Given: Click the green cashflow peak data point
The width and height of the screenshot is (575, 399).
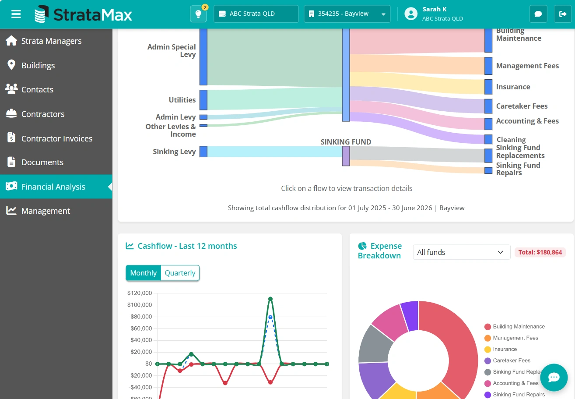Looking at the screenshot, I should tap(270, 299).
